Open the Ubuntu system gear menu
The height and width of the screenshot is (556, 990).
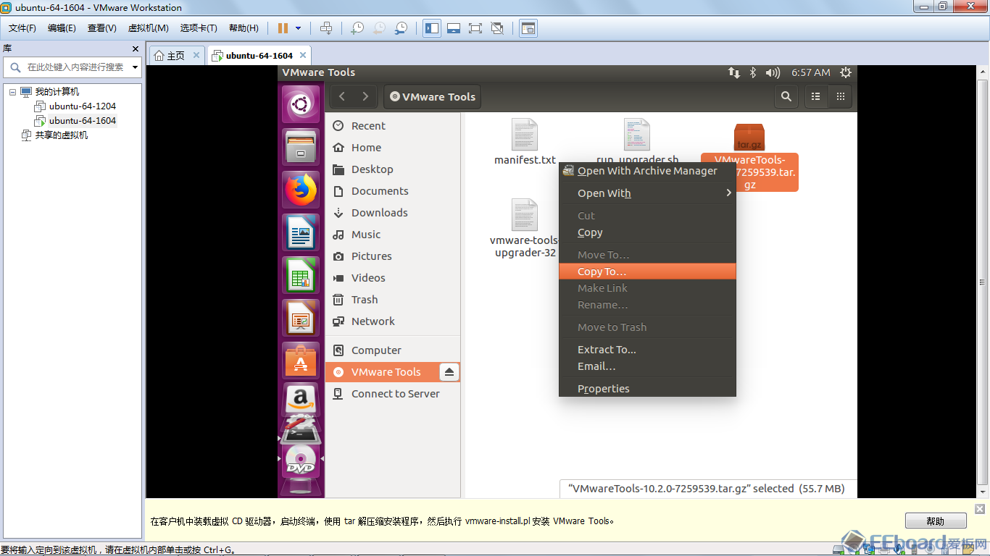(845, 72)
